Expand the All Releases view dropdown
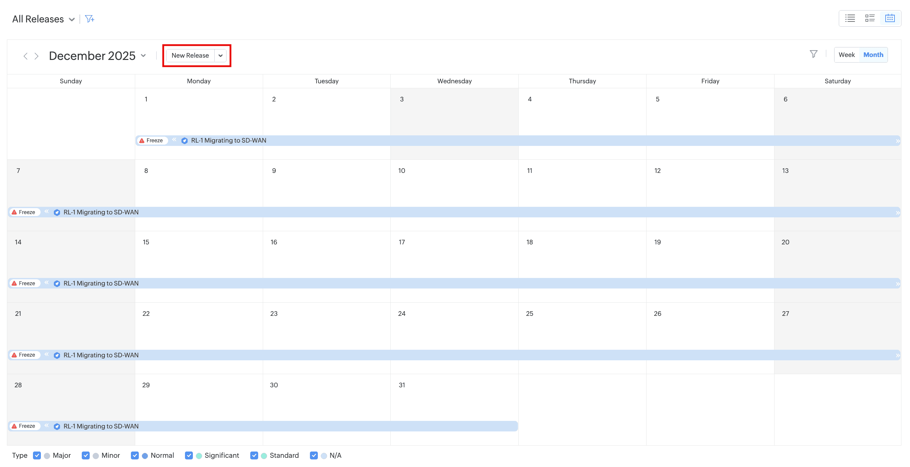This screenshot has width=910, height=467. pos(72,19)
